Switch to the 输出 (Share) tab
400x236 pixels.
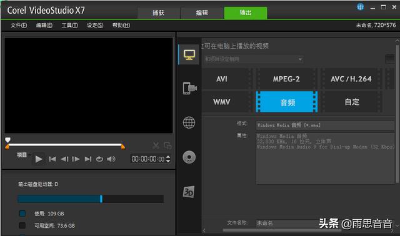click(246, 12)
